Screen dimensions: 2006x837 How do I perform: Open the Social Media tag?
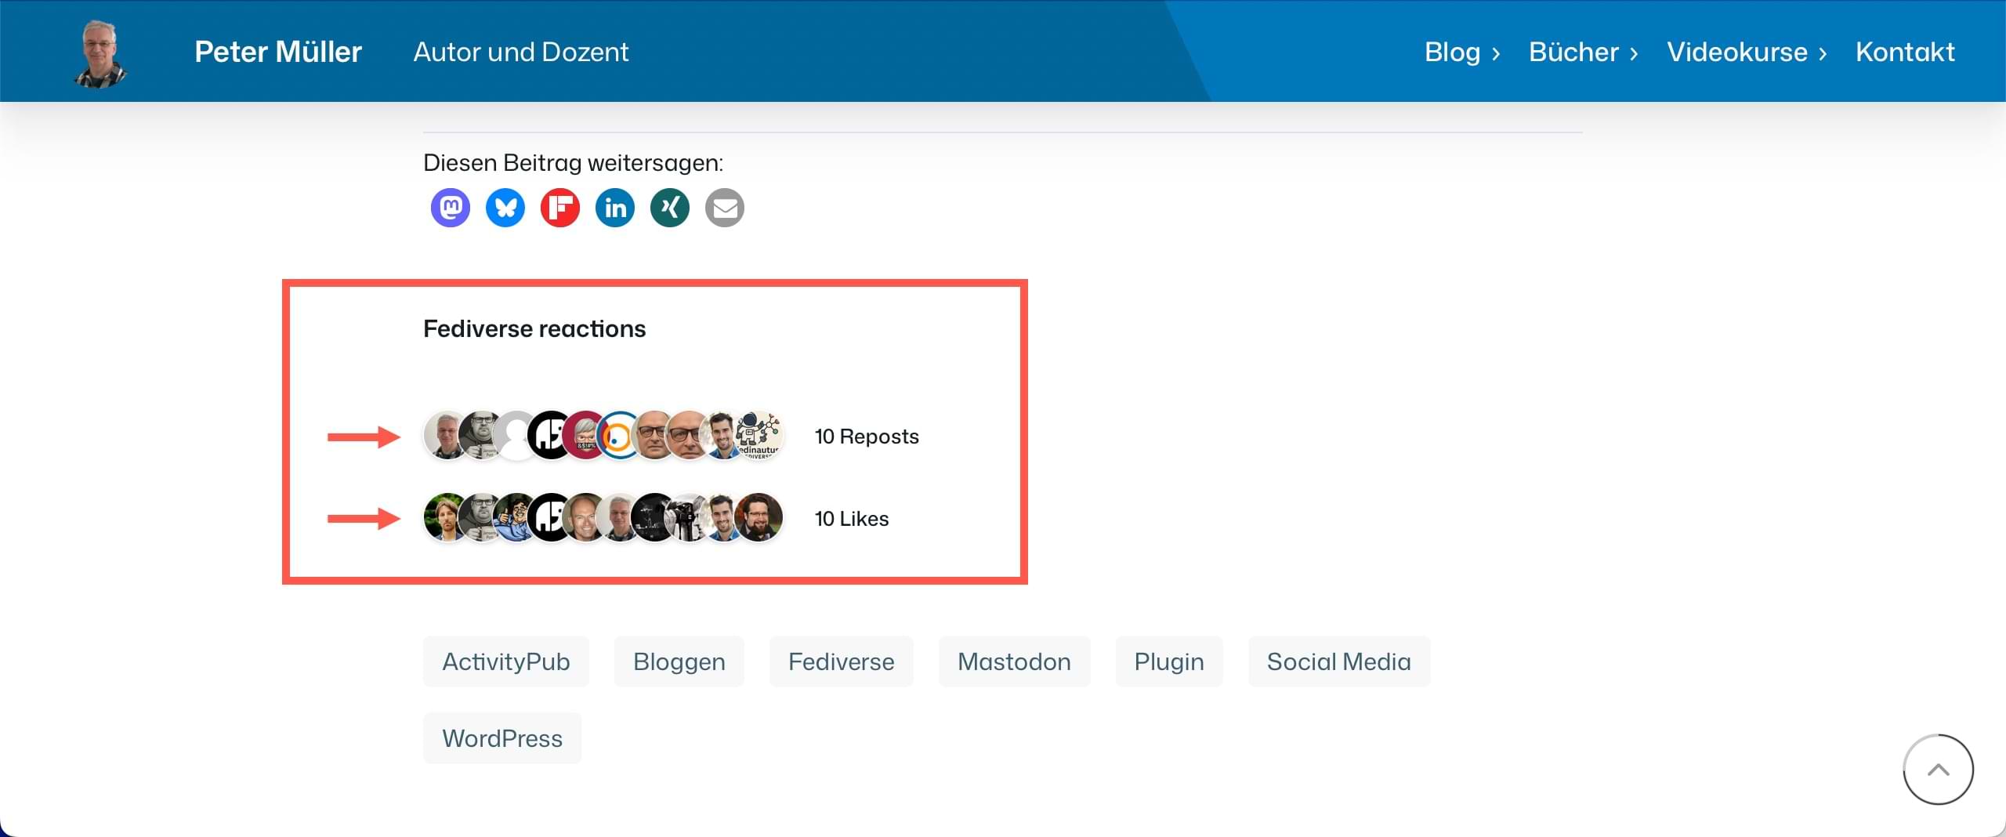coord(1338,661)
